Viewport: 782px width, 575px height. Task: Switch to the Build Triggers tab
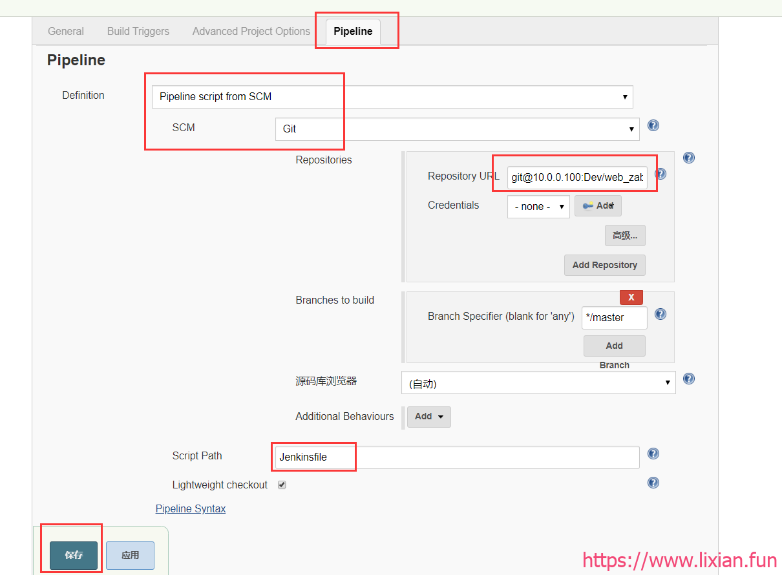coord(138,31)
